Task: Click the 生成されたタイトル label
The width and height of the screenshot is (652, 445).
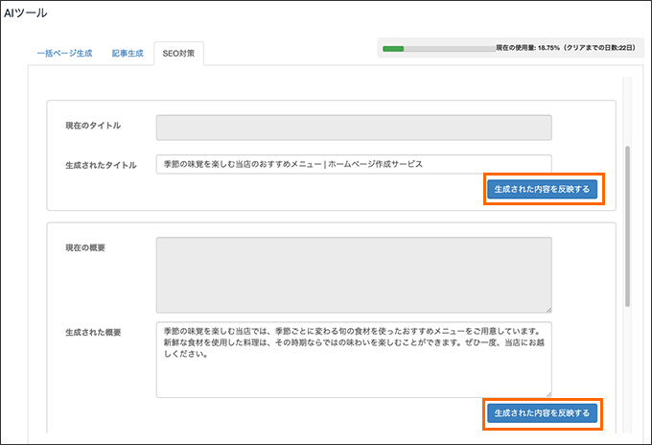Action: (101, 165)
